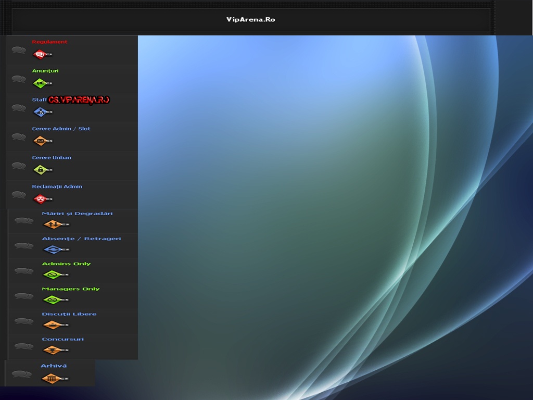Click speech bubble beside Absențe / Retrageri

(24, 246)
